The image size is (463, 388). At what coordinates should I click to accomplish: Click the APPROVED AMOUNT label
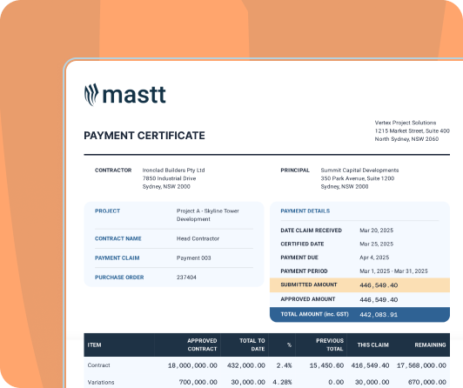click(x=308, y=299)
